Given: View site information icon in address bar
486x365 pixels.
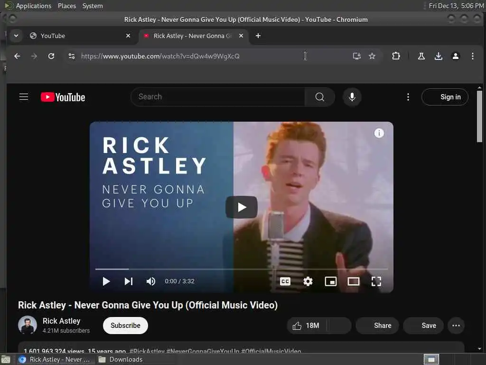Looking at the screenshot, I should pos(72,56).
